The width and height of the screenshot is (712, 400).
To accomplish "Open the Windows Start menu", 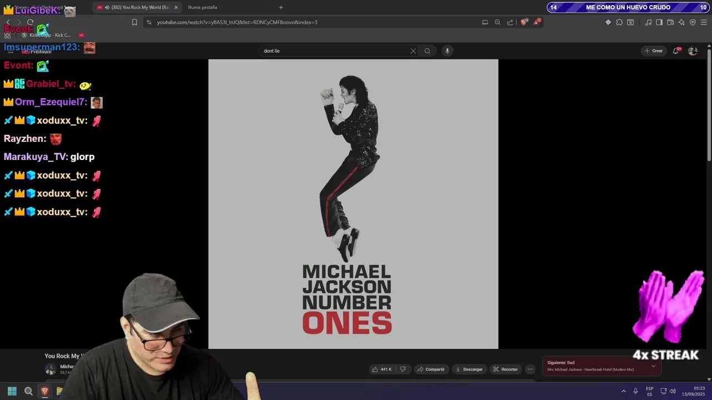I will coord(12,391).
